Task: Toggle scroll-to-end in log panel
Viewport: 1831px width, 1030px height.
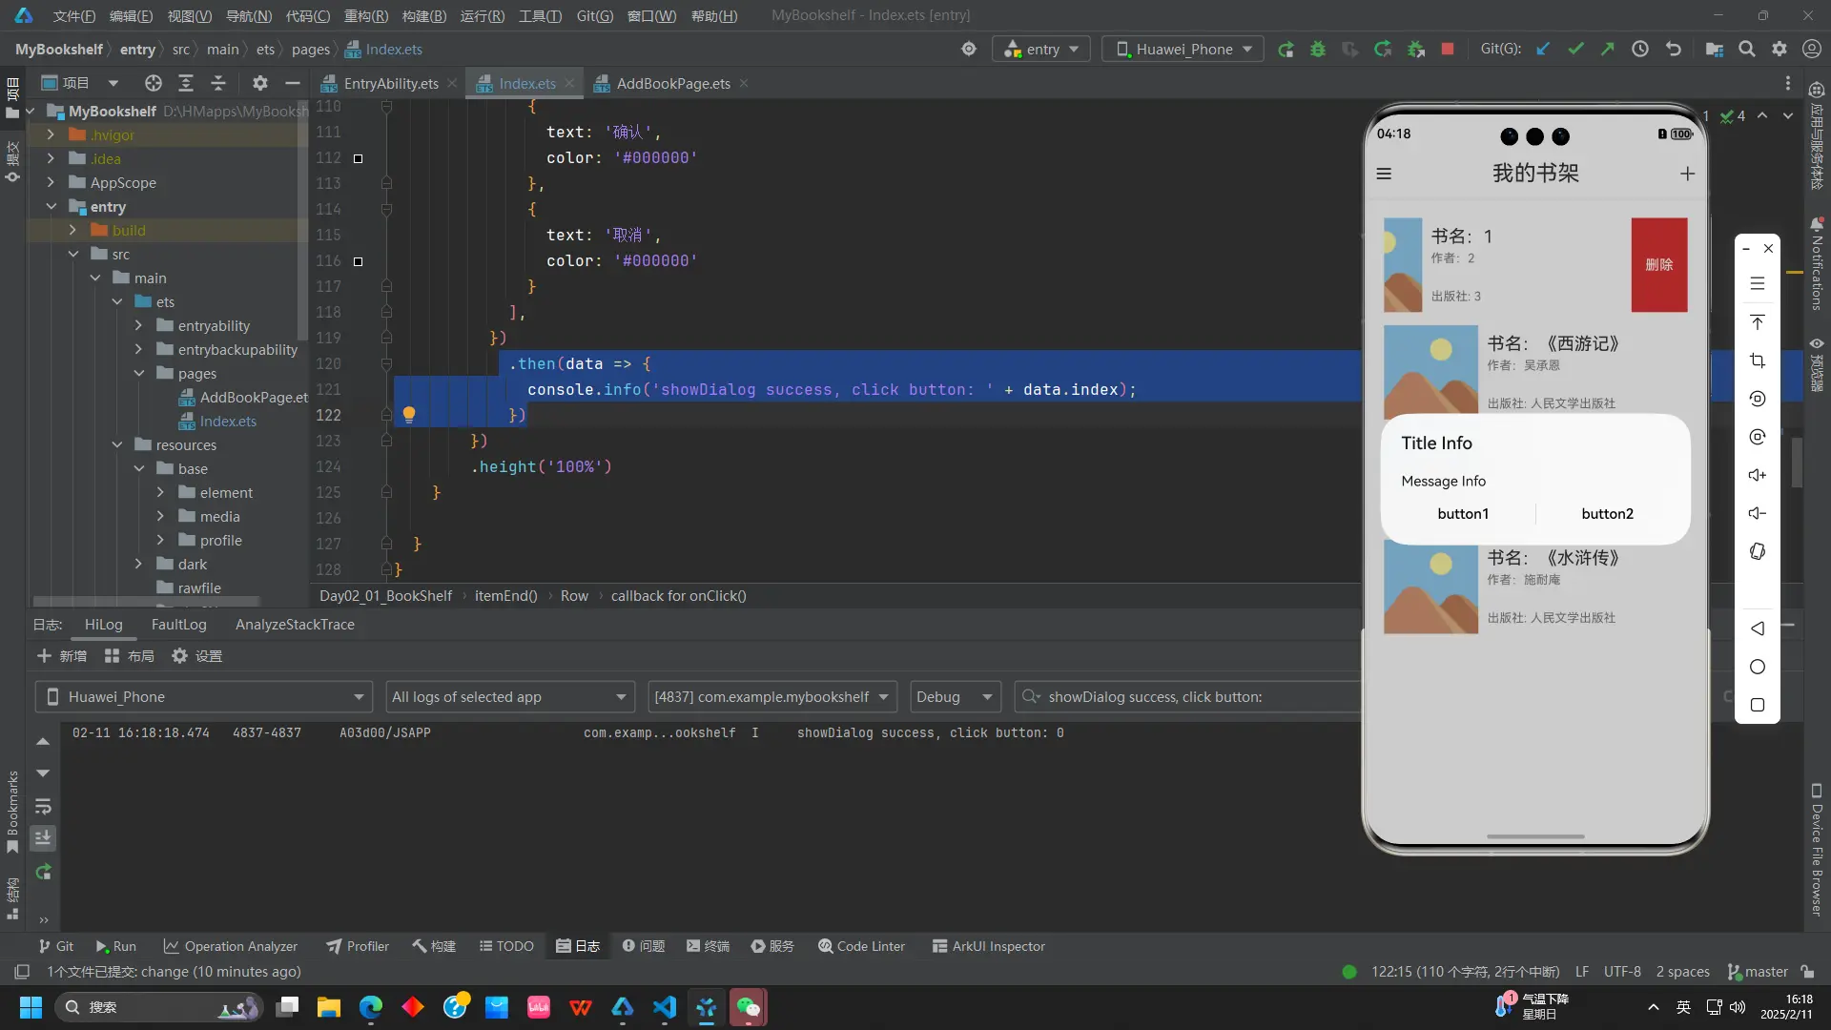Action: tap(43, 838)
